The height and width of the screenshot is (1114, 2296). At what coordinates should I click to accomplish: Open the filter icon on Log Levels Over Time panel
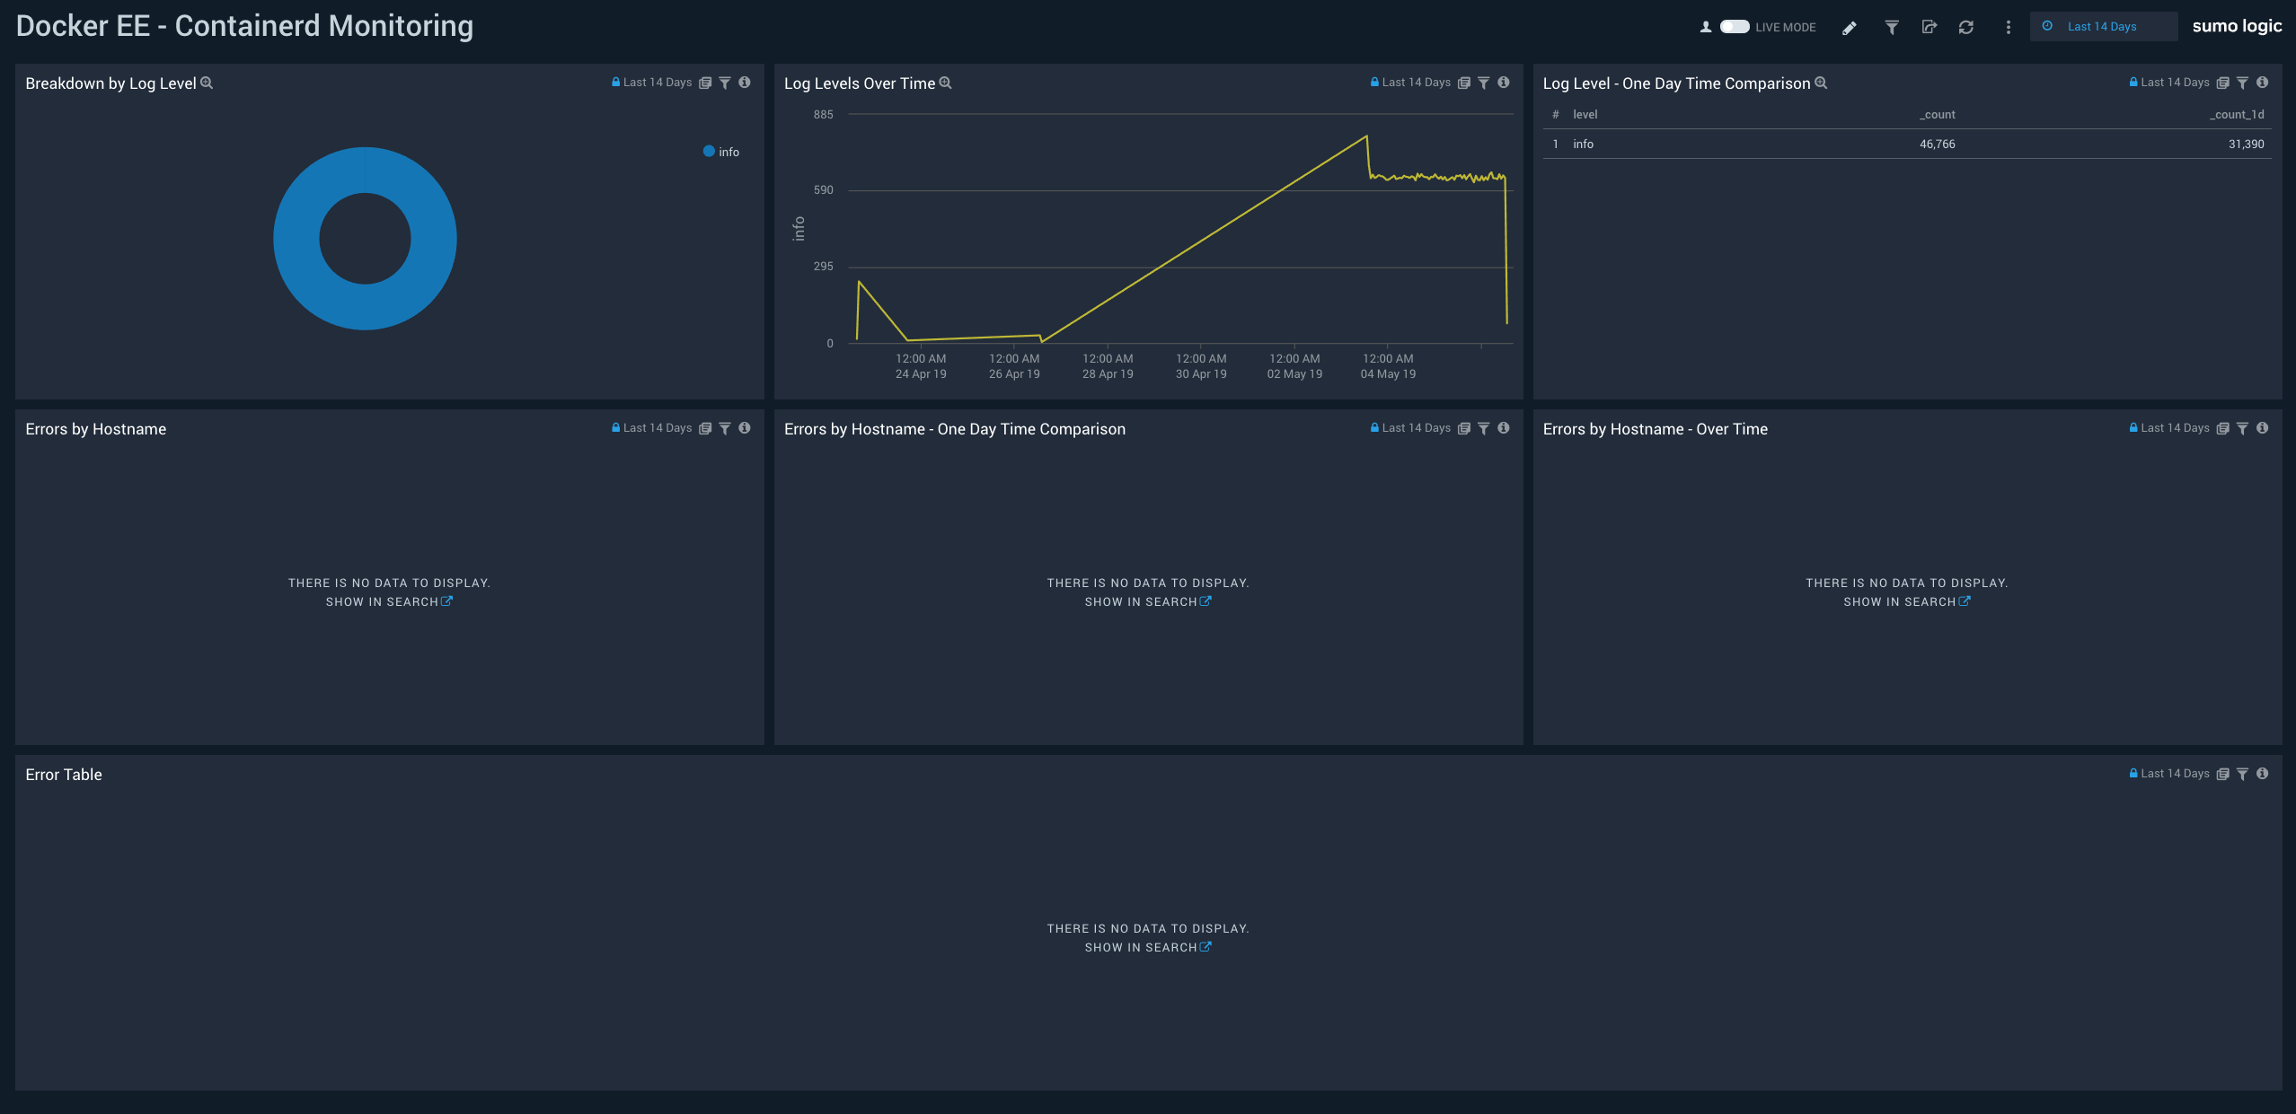pos(1483,83)
